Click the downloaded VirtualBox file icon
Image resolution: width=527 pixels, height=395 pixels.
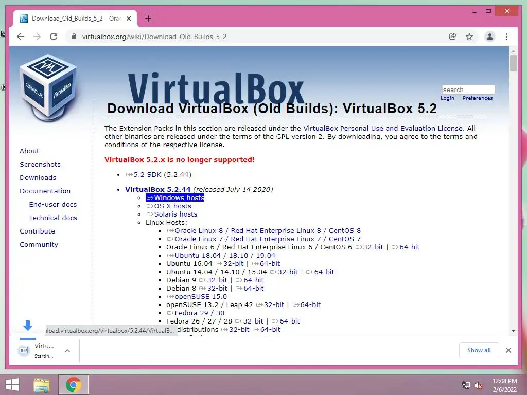click(x=24, y=350)
